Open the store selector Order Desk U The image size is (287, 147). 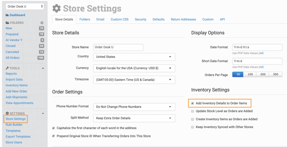coord(25,6)
